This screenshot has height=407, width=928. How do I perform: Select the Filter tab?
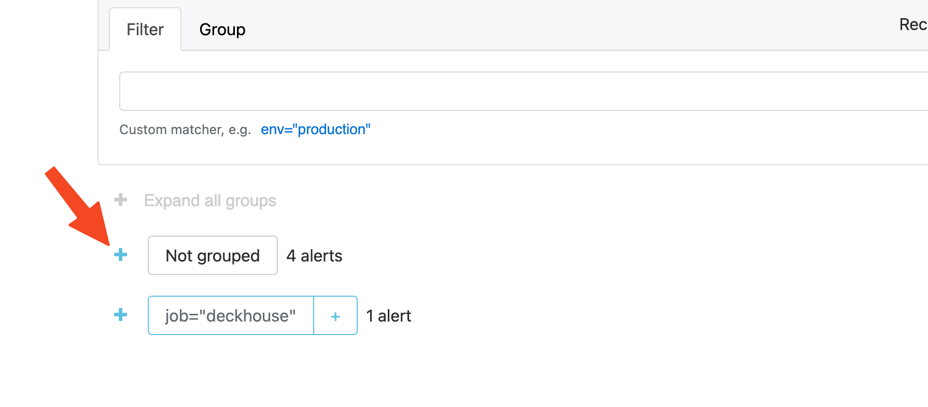click(145, 30)
